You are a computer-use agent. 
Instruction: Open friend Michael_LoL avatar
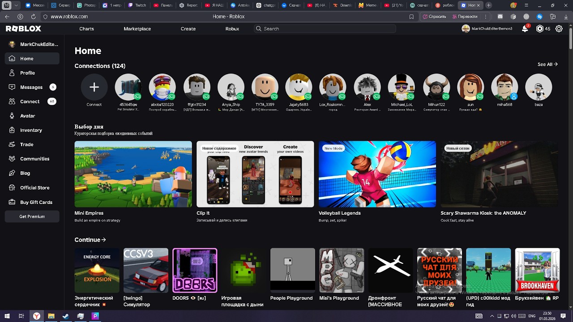[402, 87]
